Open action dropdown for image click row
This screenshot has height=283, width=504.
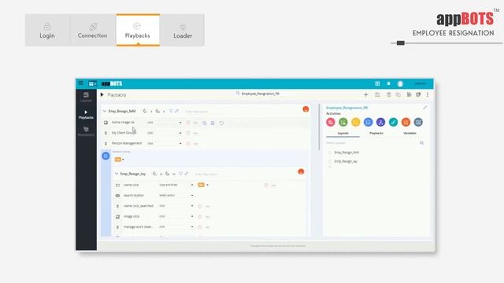click(x=176, y=217)
